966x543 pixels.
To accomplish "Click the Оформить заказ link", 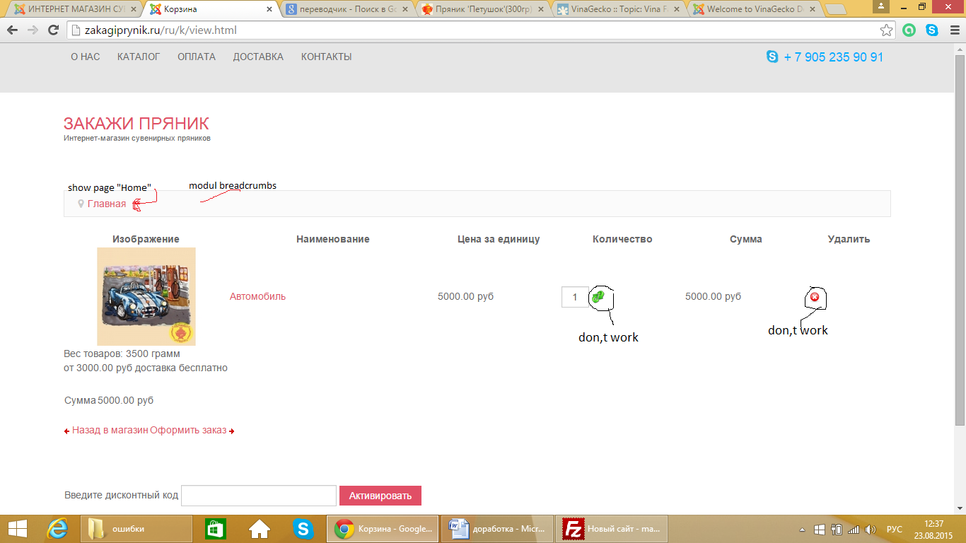I will point(189,430).
